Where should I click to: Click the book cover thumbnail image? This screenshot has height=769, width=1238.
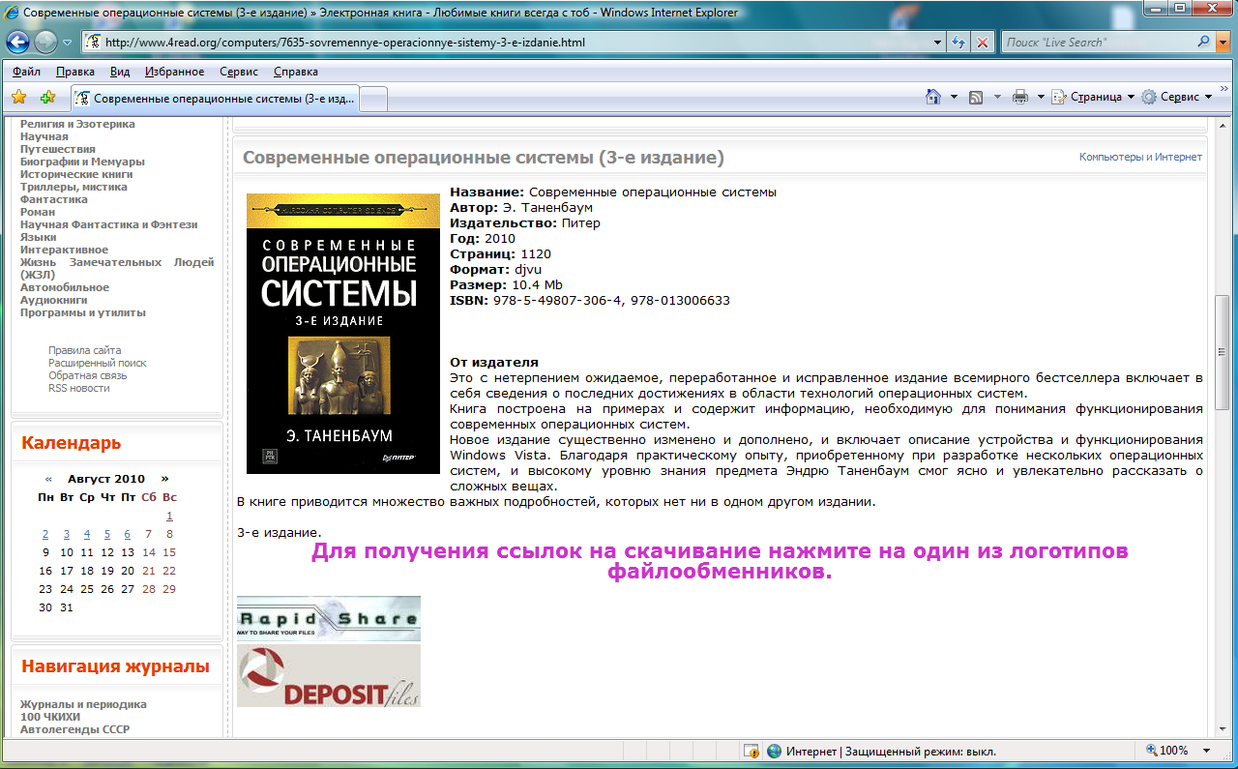[343, 334]
